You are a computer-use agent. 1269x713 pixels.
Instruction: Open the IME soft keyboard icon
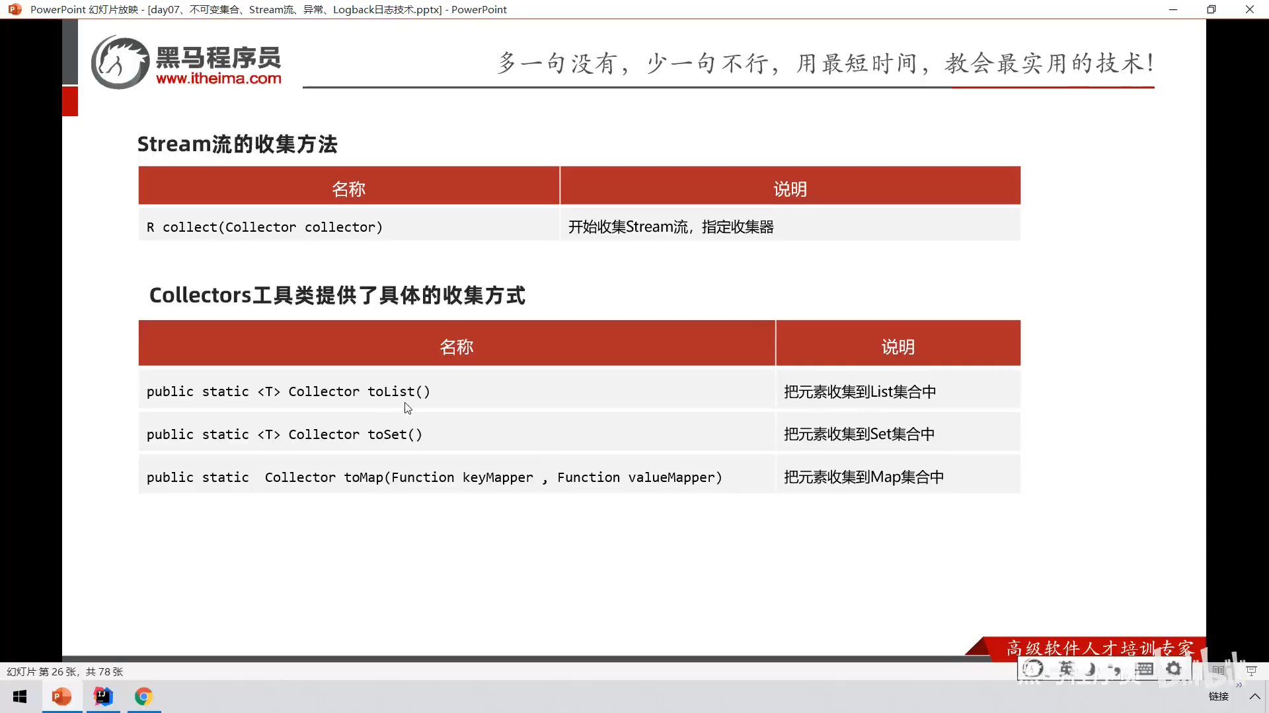click(x=1145, y=669)
